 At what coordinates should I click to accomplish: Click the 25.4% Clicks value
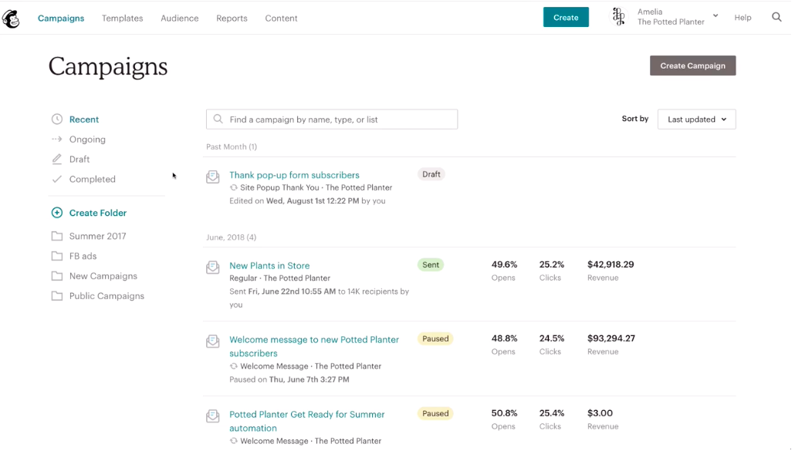[552, 413]
